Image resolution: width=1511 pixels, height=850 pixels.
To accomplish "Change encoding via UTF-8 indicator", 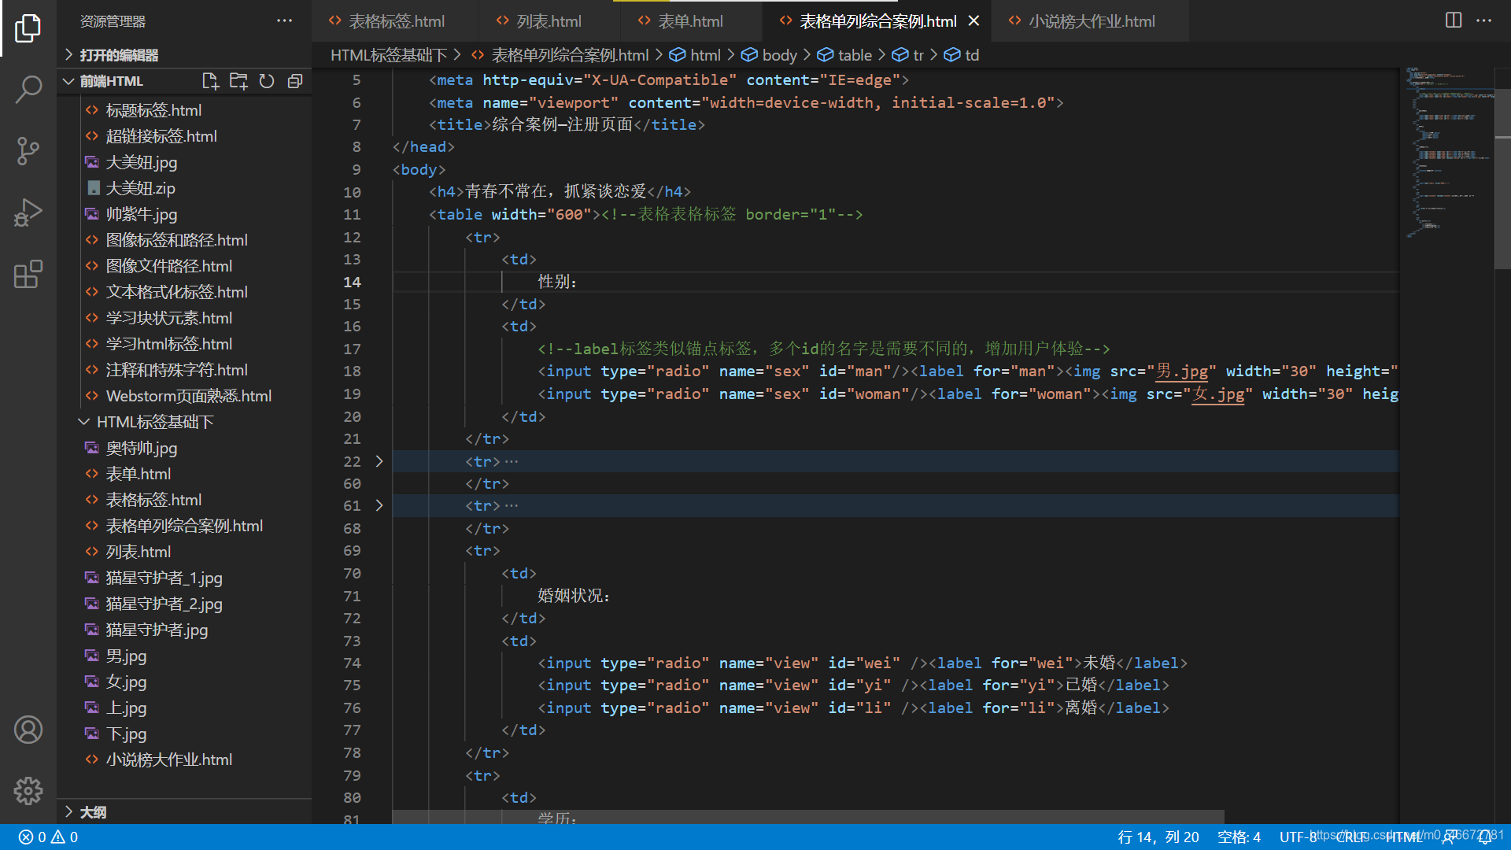I will [1298, 837].
